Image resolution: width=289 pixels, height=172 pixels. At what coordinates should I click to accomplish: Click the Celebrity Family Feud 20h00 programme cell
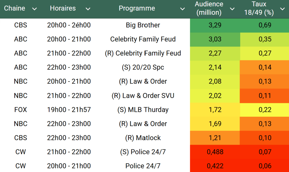coord(143,39)
